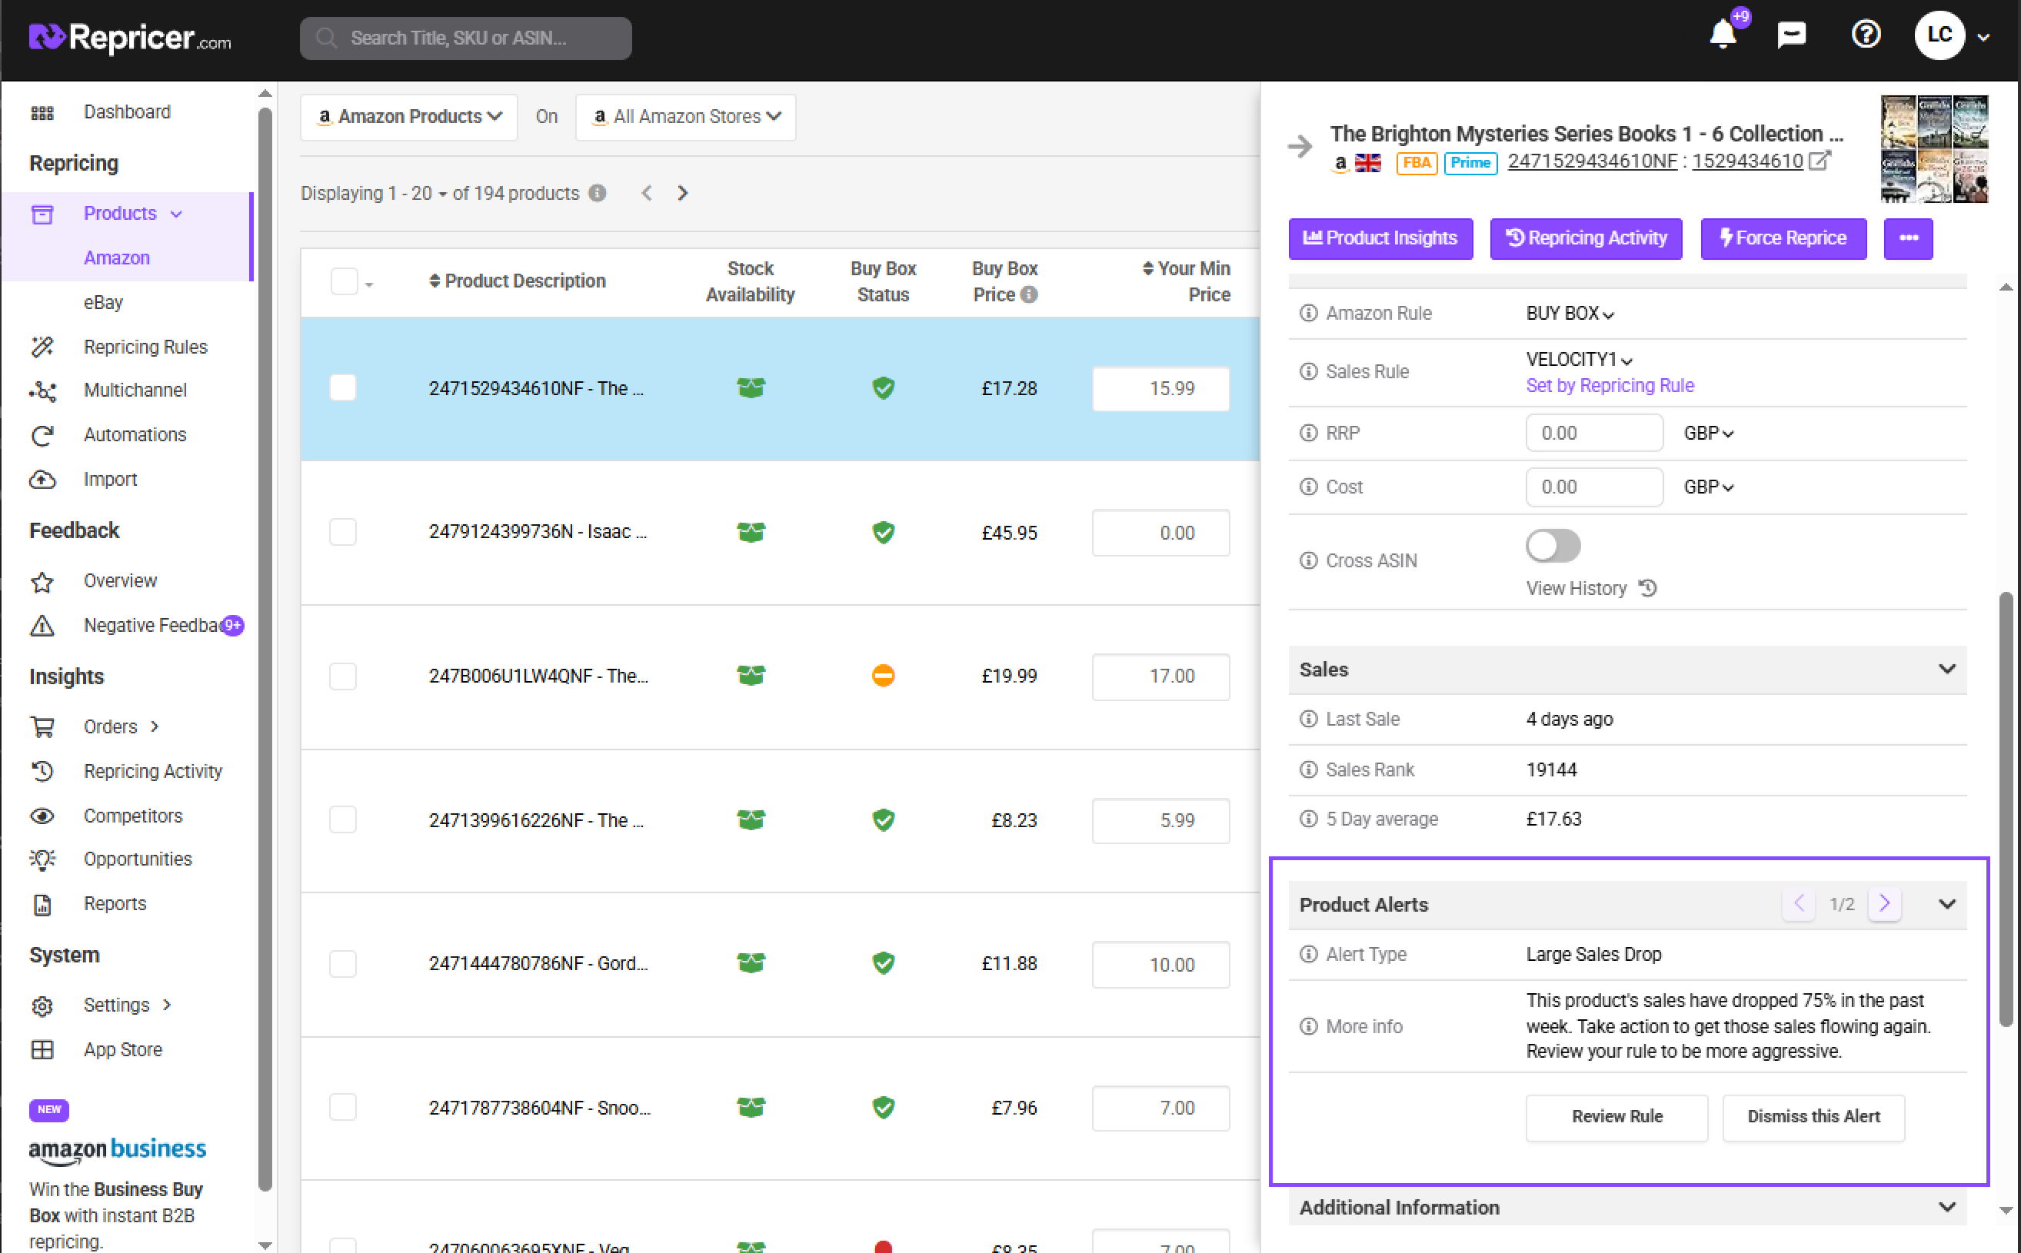This screenshot has width=2021, height=1253.
Task: Open Multichannel in sidebar
Action: (x=135, y=391)
